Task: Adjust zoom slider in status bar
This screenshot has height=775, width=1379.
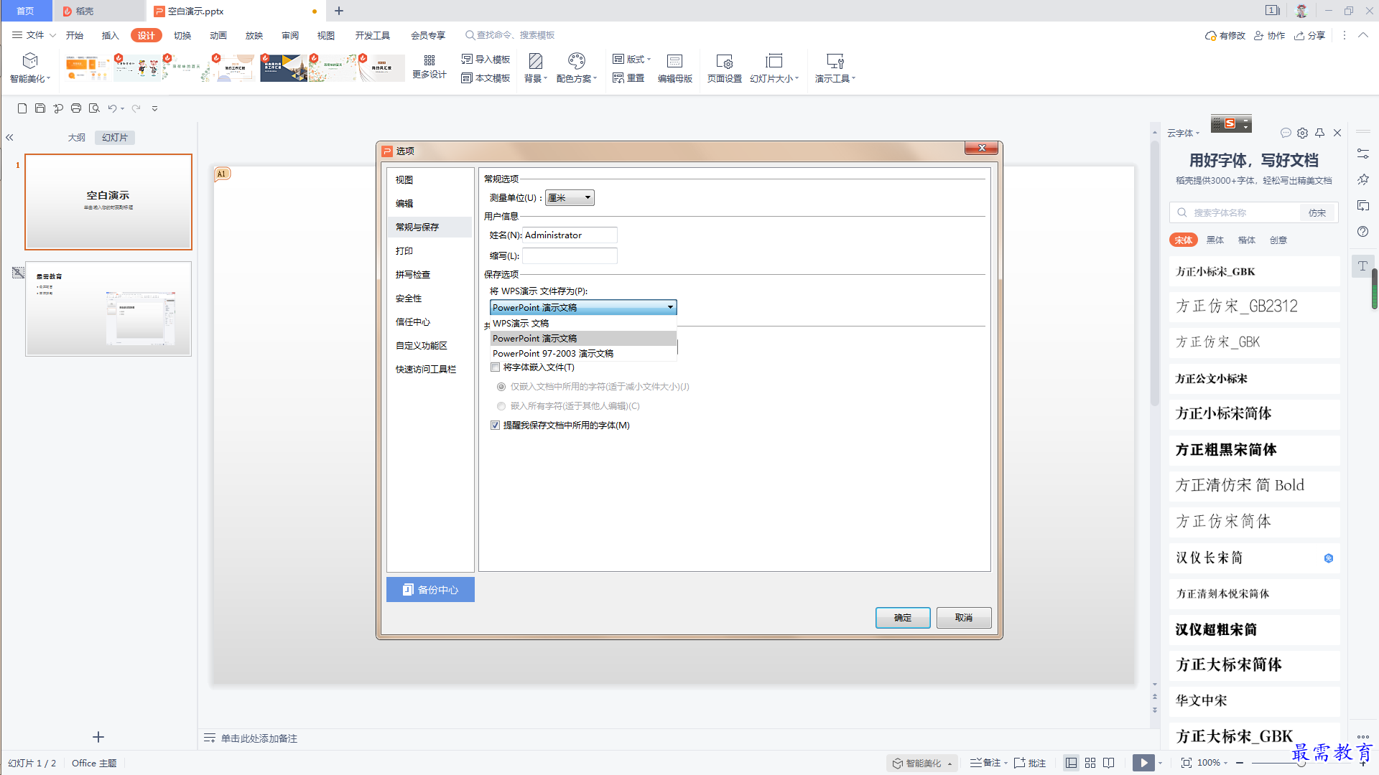Action: click(x=1301, y=763)
